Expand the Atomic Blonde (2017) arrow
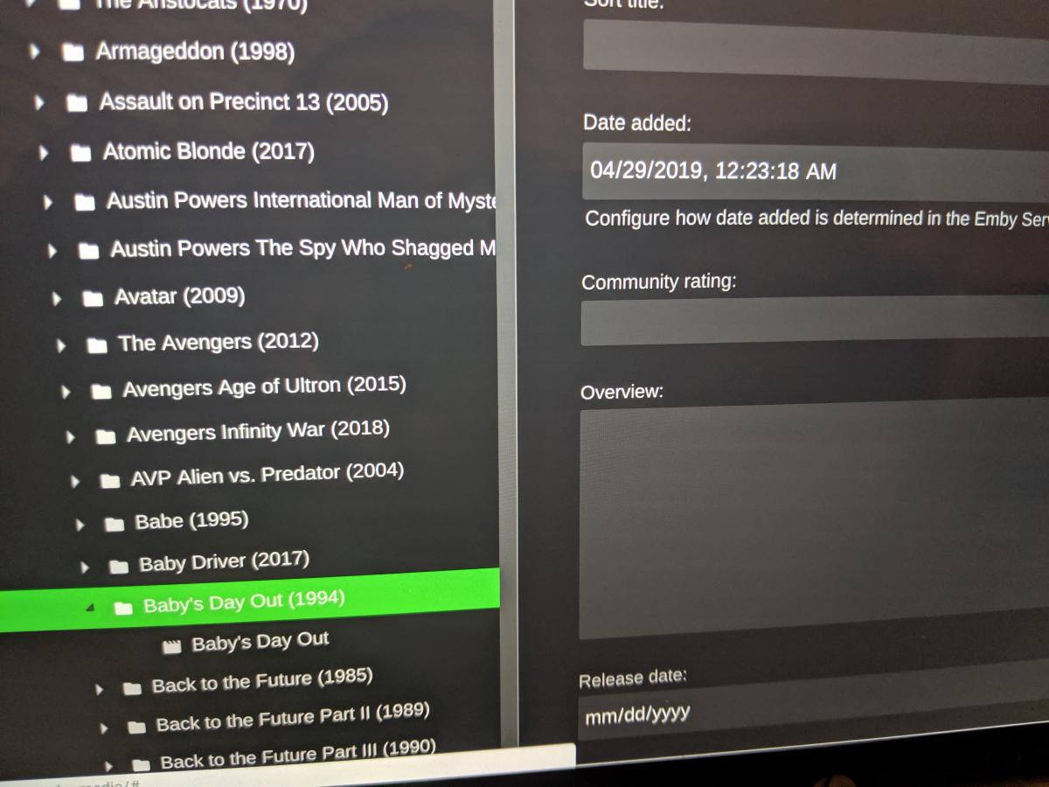 tap(44, 153)
